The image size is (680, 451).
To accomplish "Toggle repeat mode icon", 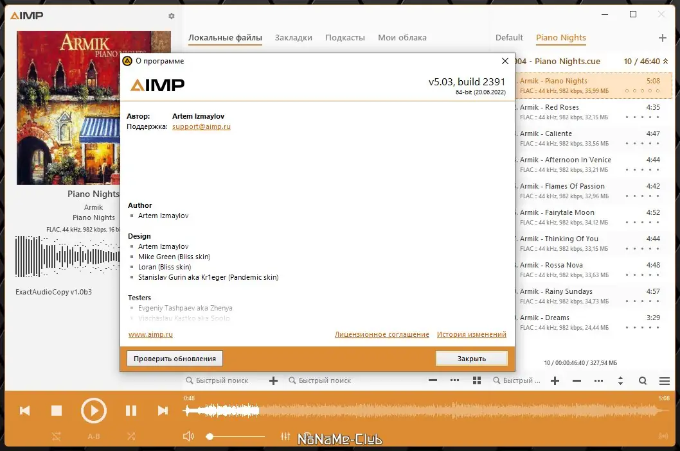I will pos(57,436).
